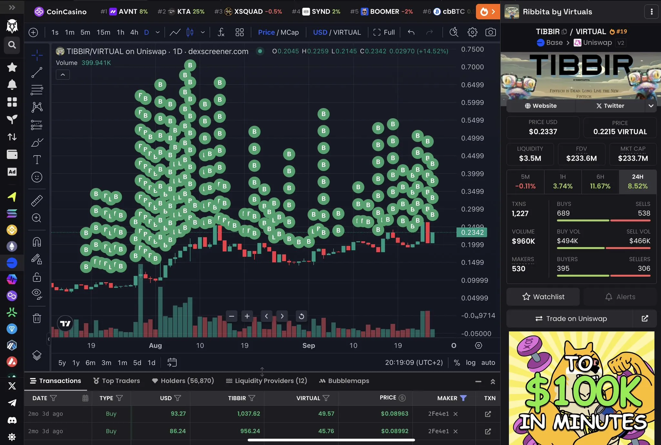Toggle auto scale on the chart
The width and height of the screenshot is (661, 445).
point(488,362)
